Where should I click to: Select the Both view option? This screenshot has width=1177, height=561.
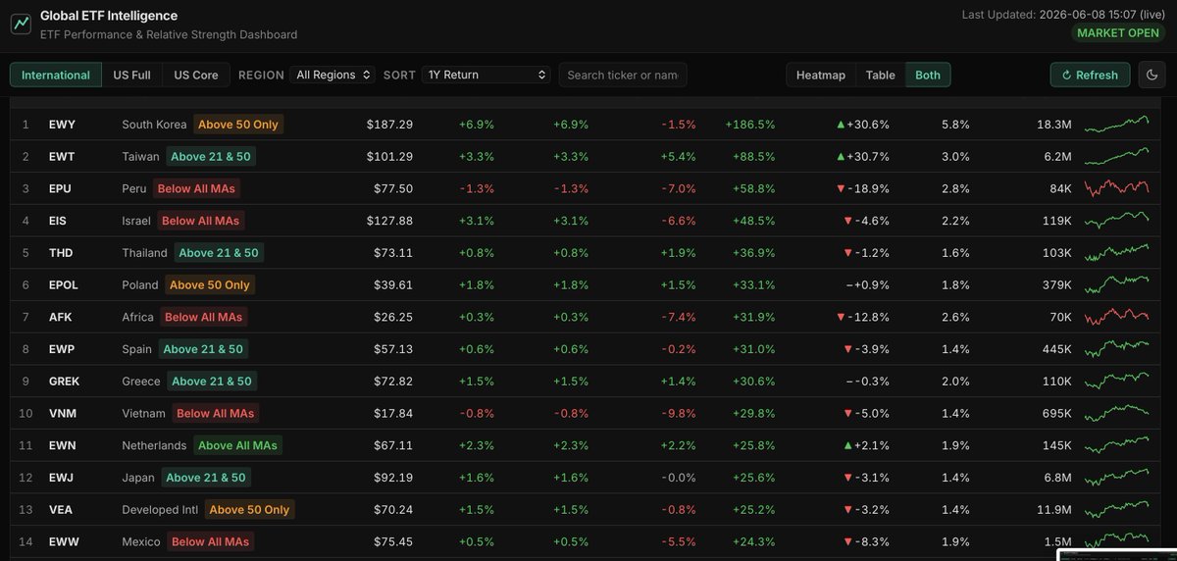point(928,75)
